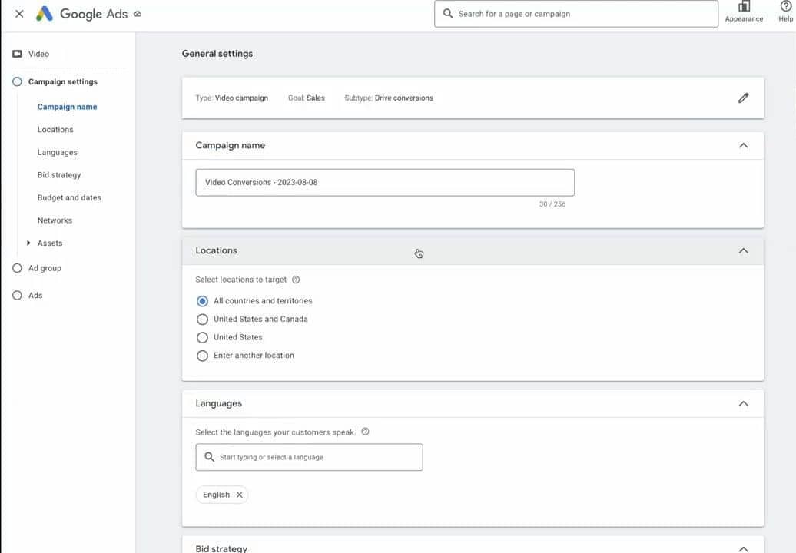Expand the Assets tree item arrow

click(28, 243)
